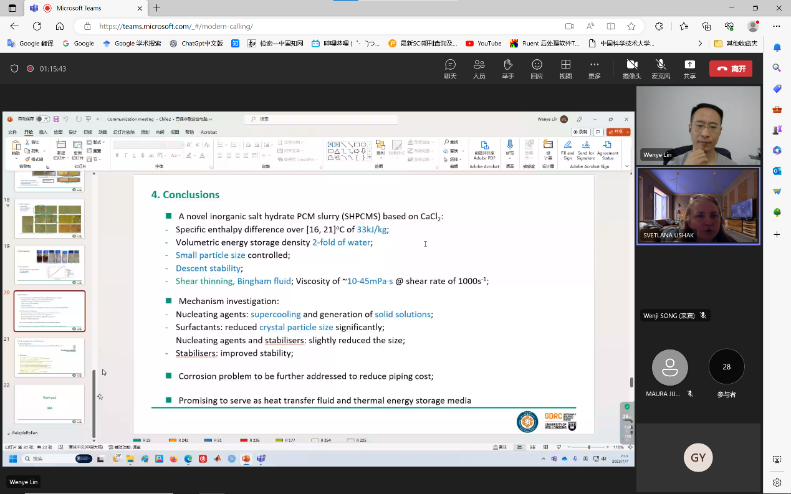Expand the bookmarks bar overflow chevron
Viewport: 791px width, 494px height.
click(x=700, y=44)
